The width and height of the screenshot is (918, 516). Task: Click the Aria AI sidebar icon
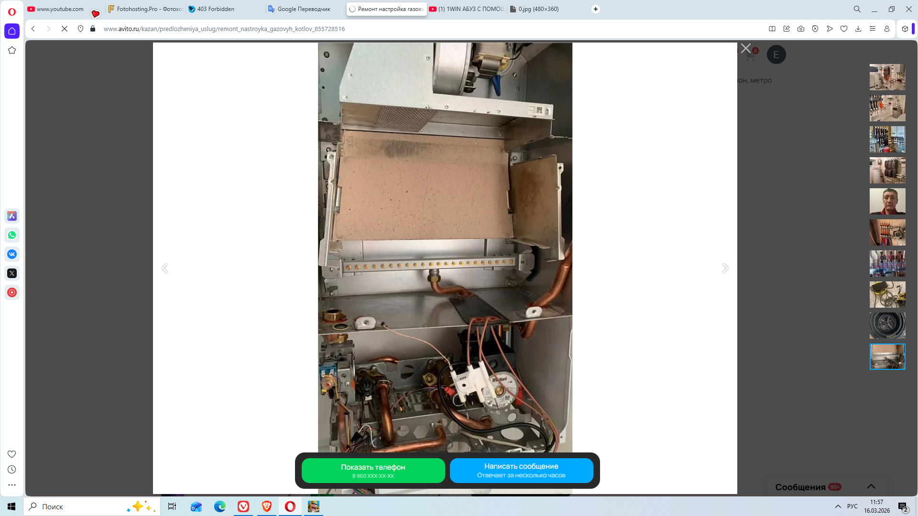(x=12, y=216)
